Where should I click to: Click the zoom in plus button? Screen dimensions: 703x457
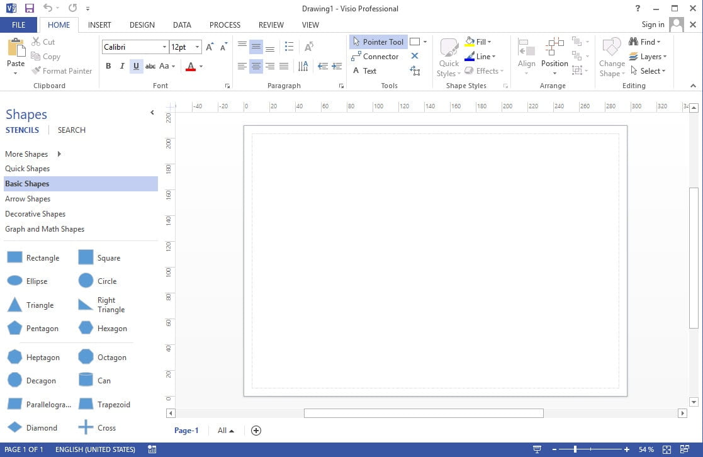[627, 449]
